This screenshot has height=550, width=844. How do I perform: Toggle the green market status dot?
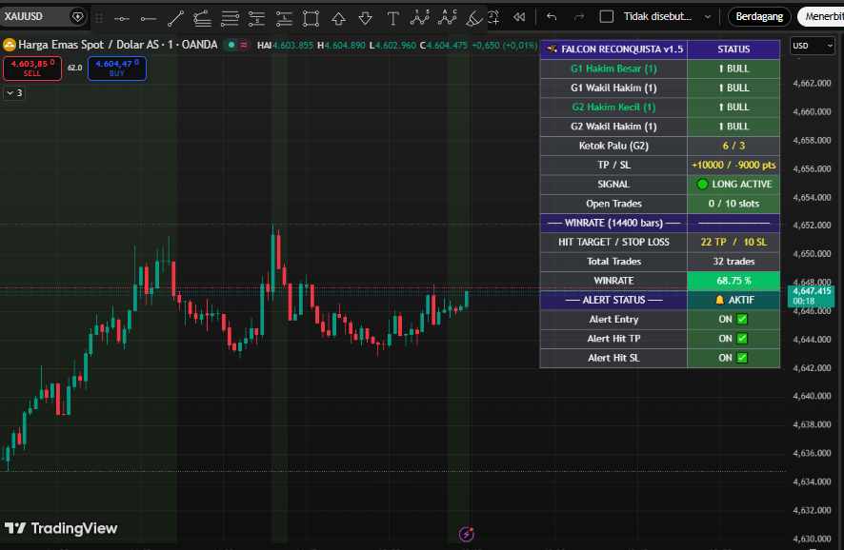(231, 45)
